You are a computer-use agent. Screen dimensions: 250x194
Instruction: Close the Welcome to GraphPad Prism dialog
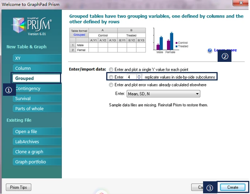tap(241, 3)
